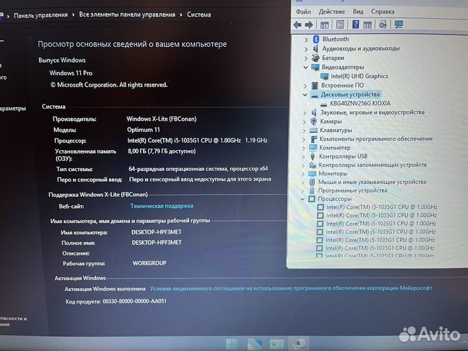Image resolution: width=468 pixels, height=351 pixels.
Task: Click the computer icon beside Компьютер
Action: click(313, 148)
